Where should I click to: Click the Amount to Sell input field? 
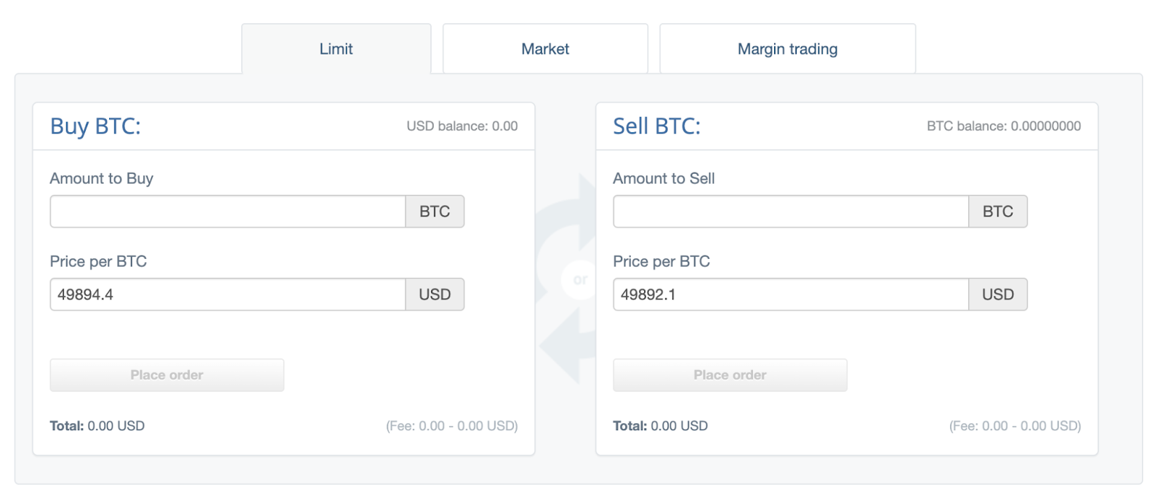pos(791,212)
